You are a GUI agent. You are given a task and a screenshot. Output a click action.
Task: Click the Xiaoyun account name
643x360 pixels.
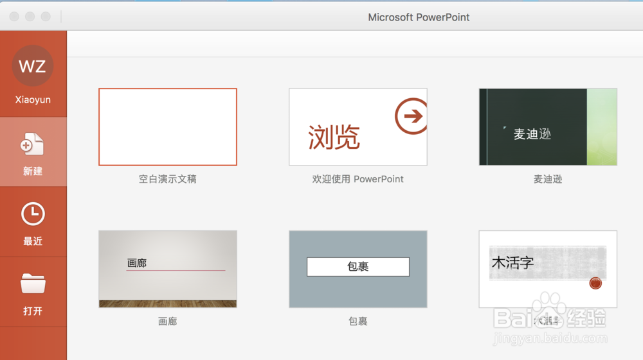pyautogui.click(x=33, y=100)
